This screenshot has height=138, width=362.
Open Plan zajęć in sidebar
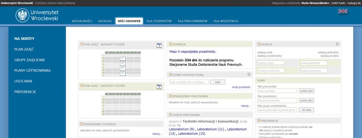tap(24, 49)
